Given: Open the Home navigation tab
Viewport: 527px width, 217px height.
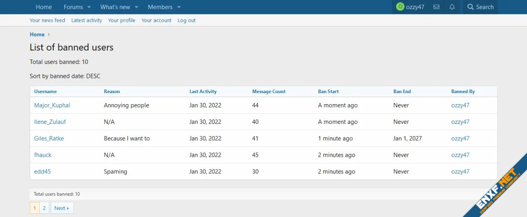Looking at the screenshot, I should click(x=44, y=7).
